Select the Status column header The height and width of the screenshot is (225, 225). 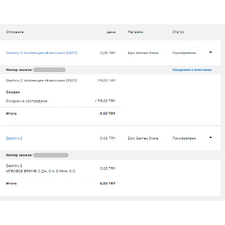178,32
